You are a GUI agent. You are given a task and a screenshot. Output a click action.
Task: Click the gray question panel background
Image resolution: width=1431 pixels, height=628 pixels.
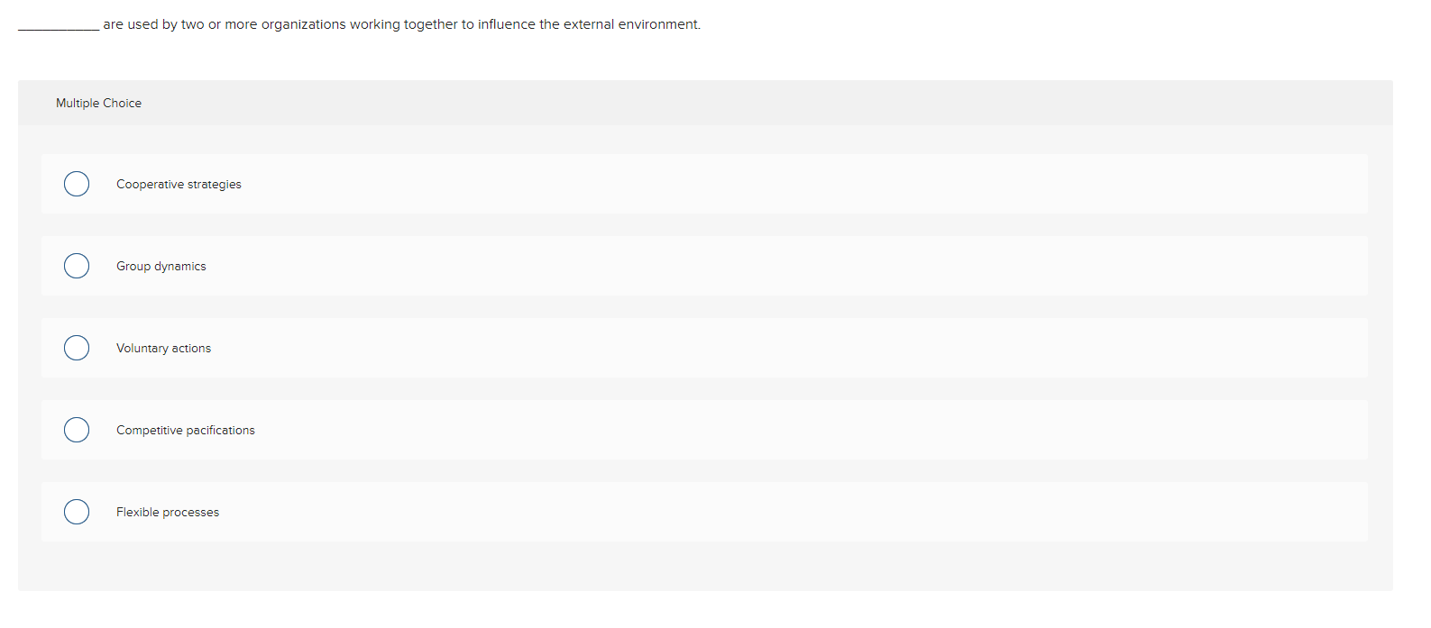point(703,568)
